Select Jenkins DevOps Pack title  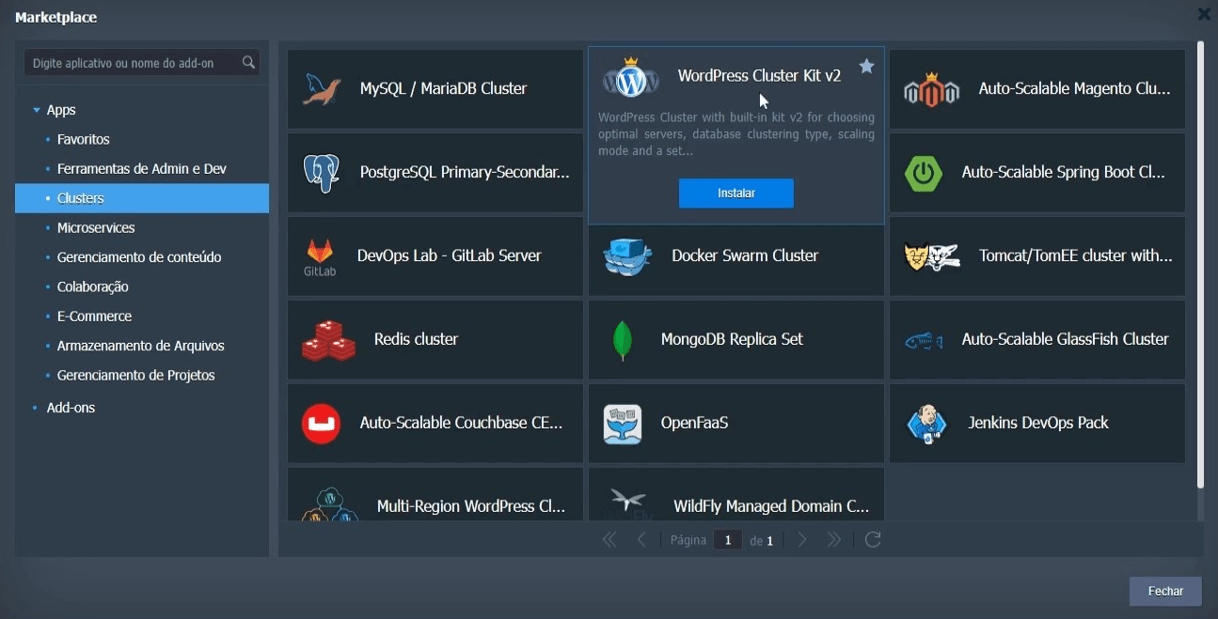(1038, 423)
